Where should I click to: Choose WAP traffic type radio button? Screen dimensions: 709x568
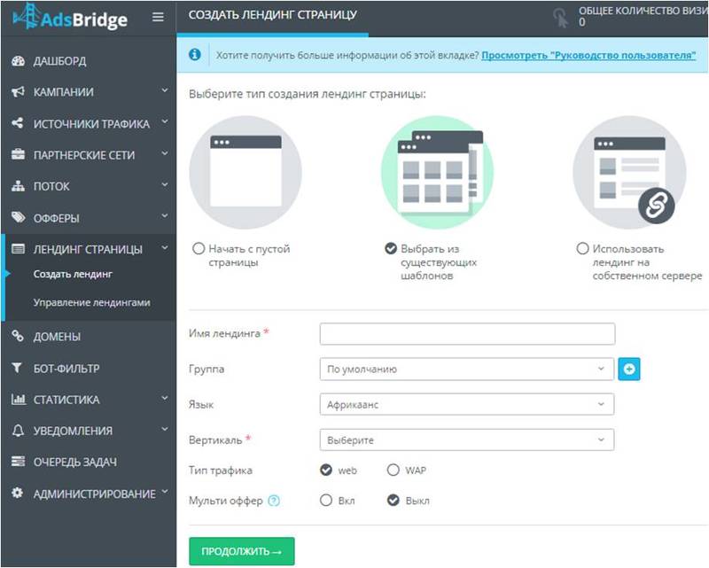click(393, 470)
